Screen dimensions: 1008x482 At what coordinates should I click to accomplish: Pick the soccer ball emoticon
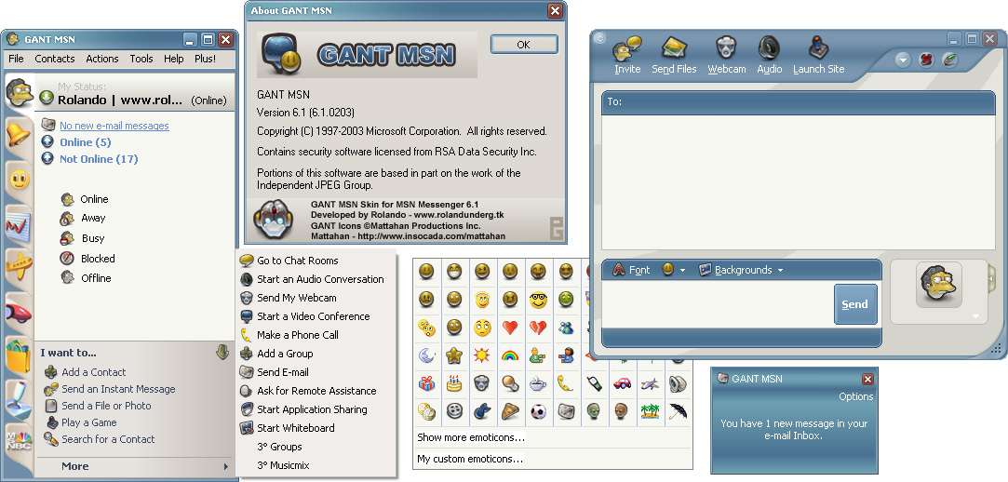click(x=538, y=410)
